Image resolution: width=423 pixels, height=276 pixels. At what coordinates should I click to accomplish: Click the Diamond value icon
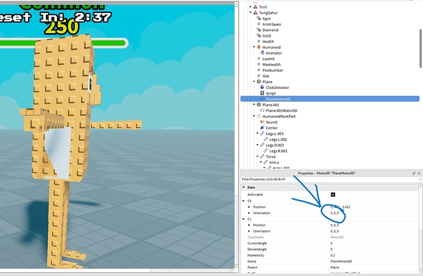point(259,30)
